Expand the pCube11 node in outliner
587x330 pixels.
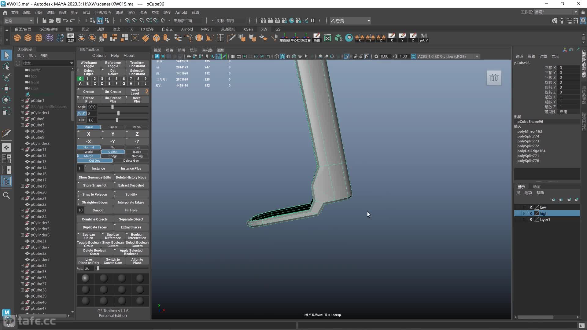click(22, 149)
